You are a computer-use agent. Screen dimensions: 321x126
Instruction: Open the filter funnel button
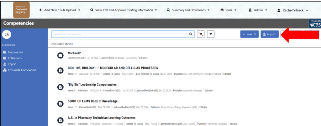[211, 34]
